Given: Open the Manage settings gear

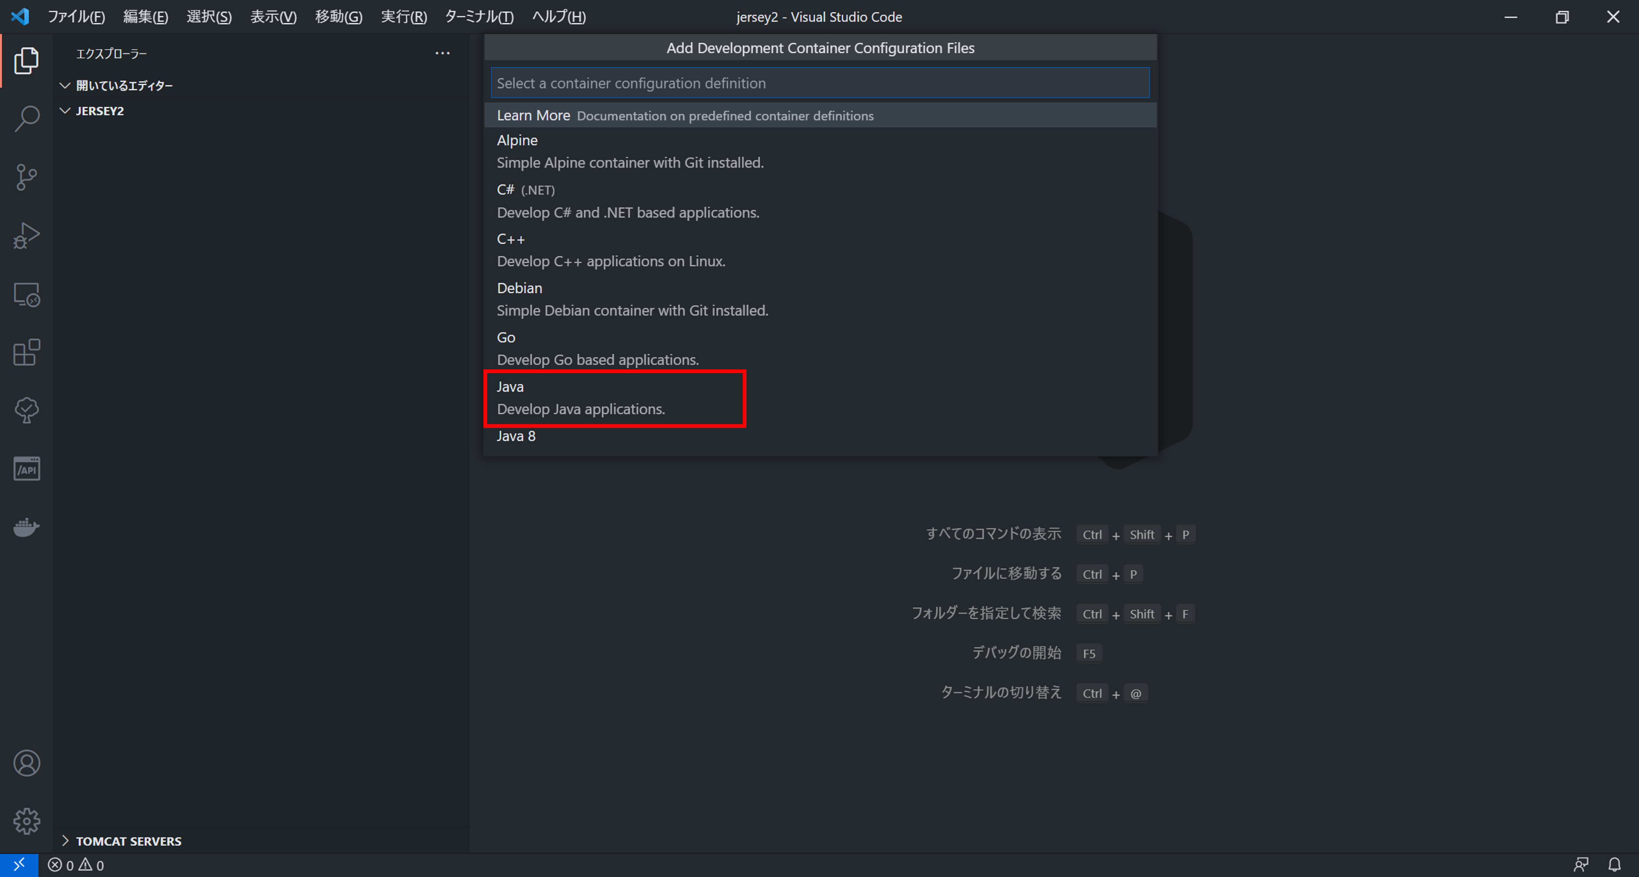Looking at the screenshot, I should tap(27, 821).
